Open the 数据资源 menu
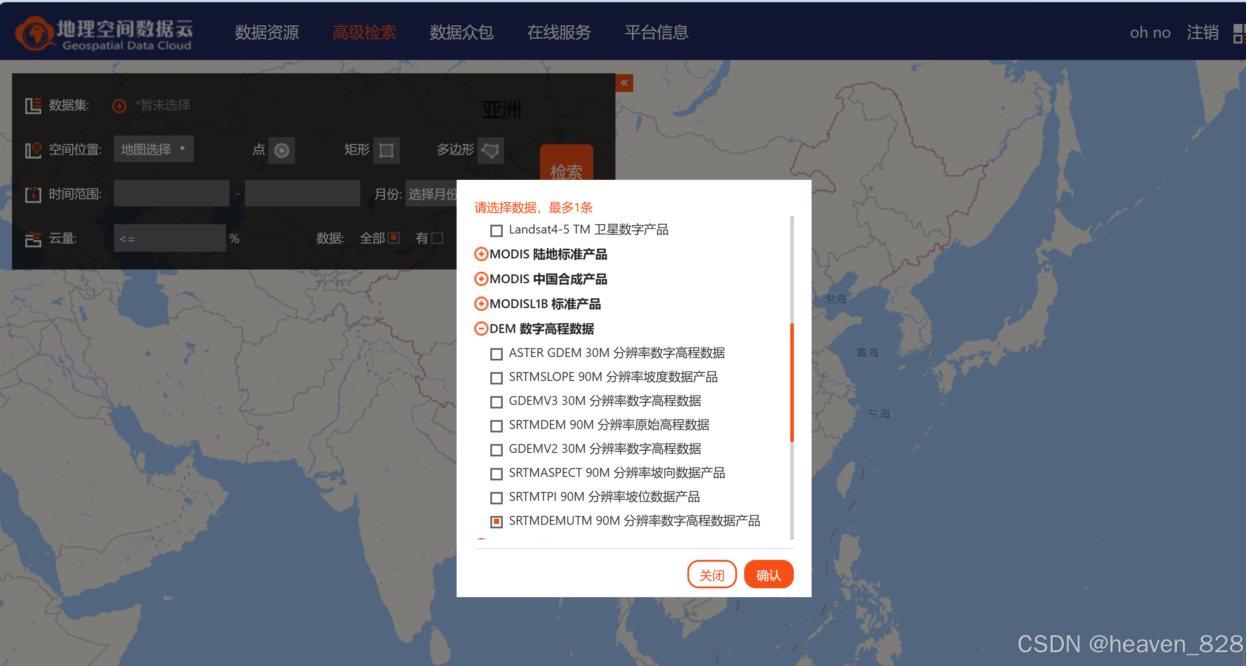The height and width of the screenshot is (666, 1246). click(x=267, y=32)
